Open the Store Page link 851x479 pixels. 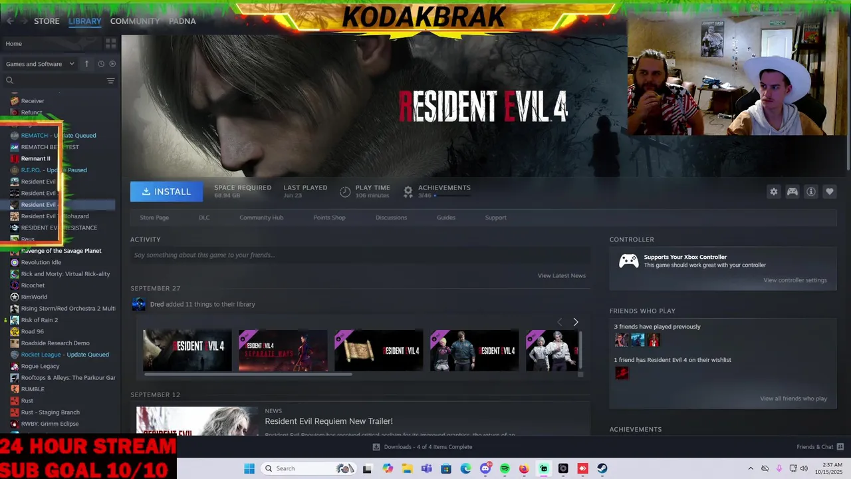(154, 218)
